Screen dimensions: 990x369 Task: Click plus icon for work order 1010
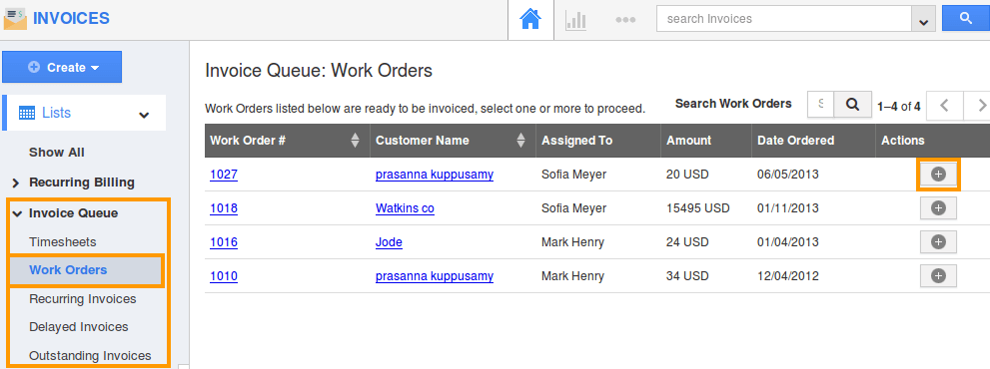tap(938, 275)
